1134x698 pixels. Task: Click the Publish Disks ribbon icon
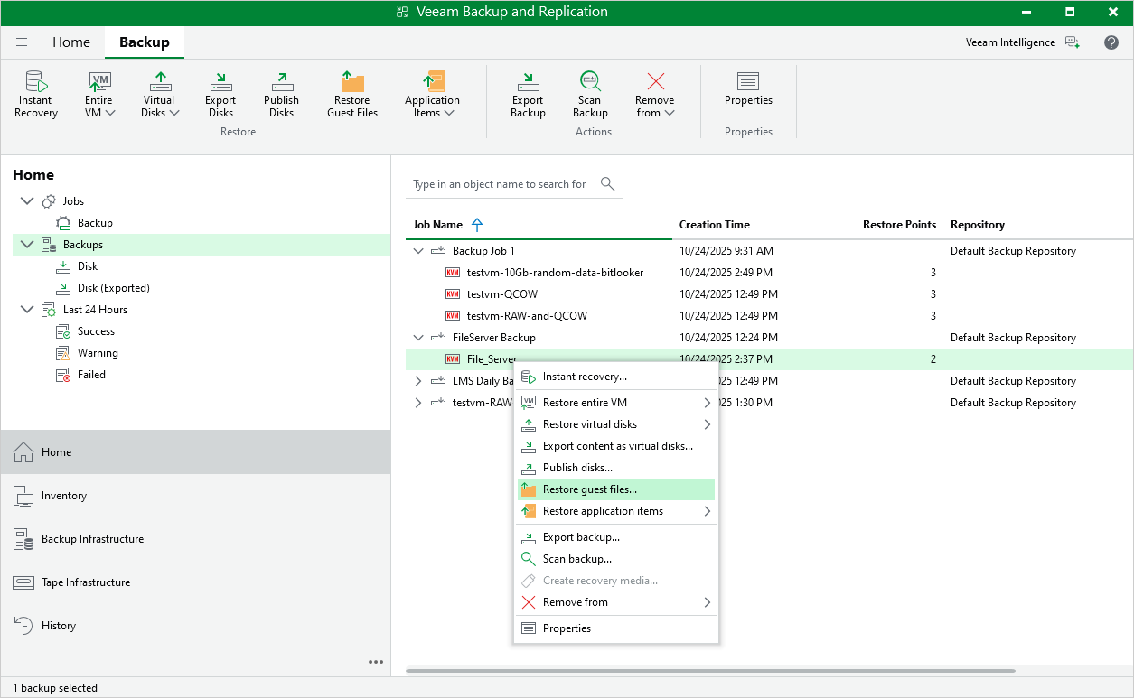coord(281,95)
